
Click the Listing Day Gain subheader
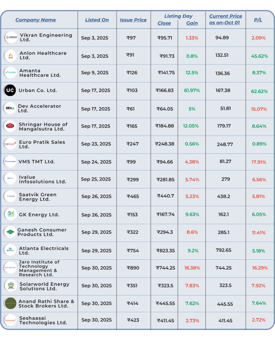pos(192,23)
